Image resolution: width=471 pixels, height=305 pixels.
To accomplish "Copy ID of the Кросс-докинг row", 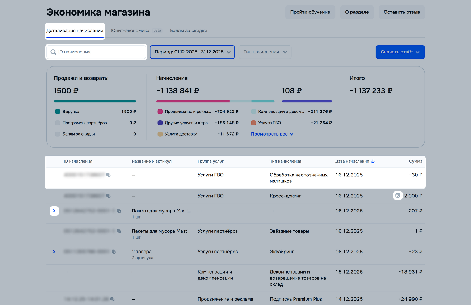I will click(109, 196).
